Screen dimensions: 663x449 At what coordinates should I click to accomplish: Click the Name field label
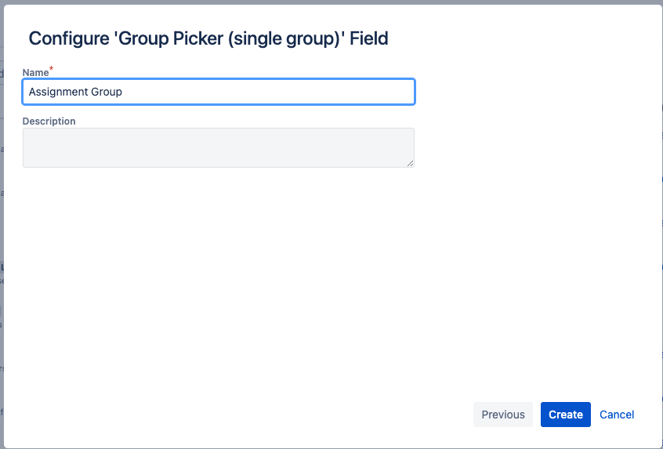click(35, 73)
